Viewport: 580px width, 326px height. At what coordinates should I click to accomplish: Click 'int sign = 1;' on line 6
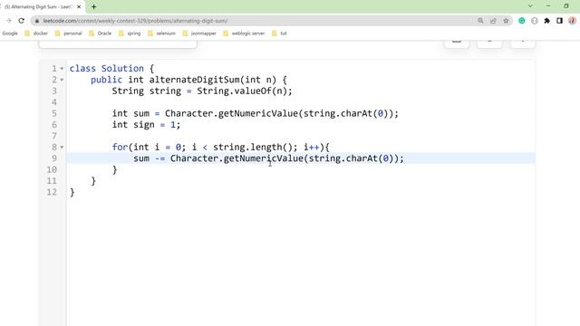pyautogui.click(x=146, y=125)
